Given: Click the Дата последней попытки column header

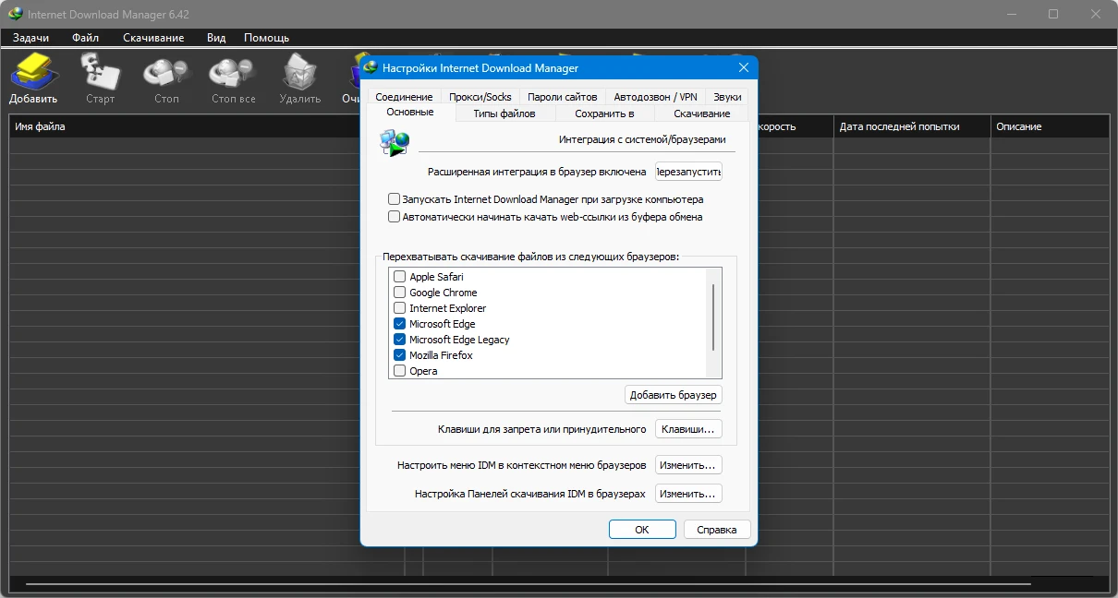Looking at the screenshot, I should point(899,126).
